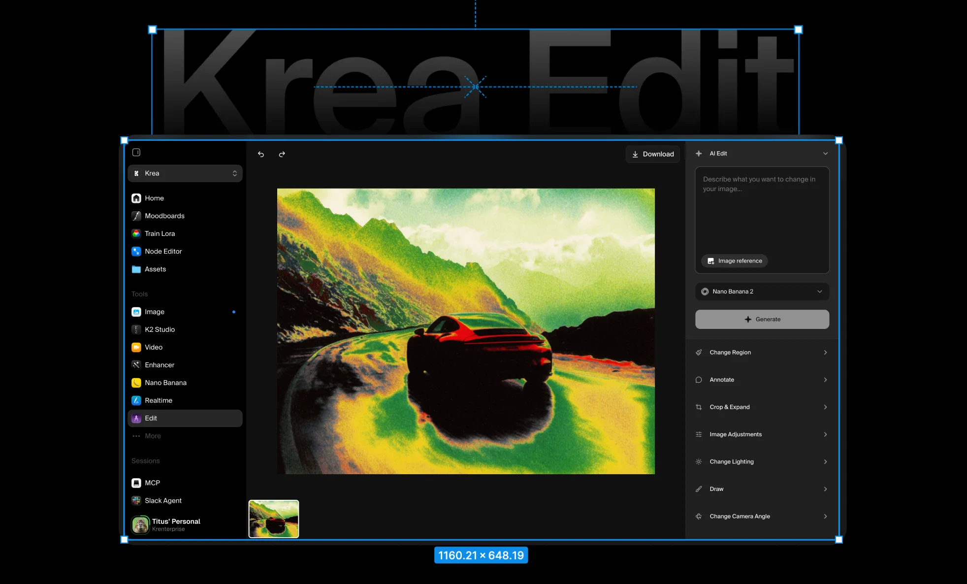Click the Realtime tool icon
Image resolution: width=967 pixels, height=584 pixels.
[136, 400]
